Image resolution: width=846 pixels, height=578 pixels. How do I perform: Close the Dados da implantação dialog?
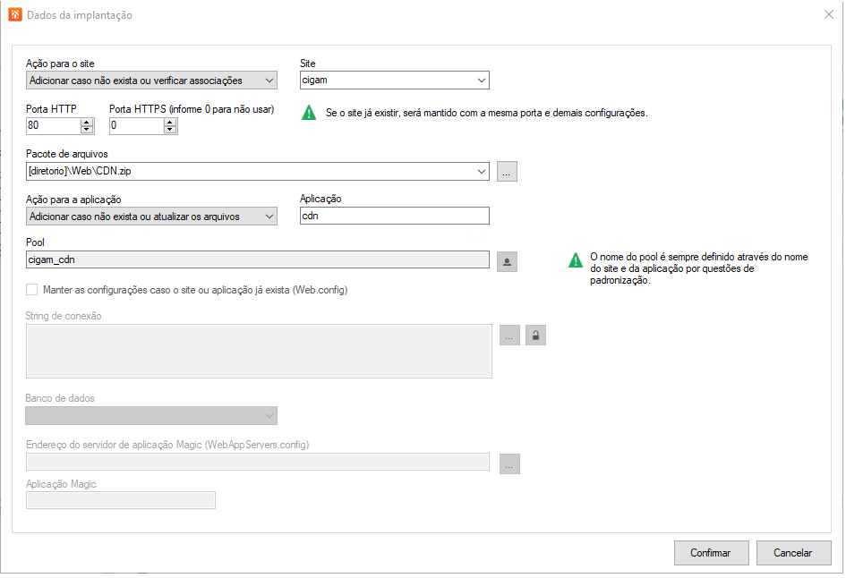pos(828,15)
